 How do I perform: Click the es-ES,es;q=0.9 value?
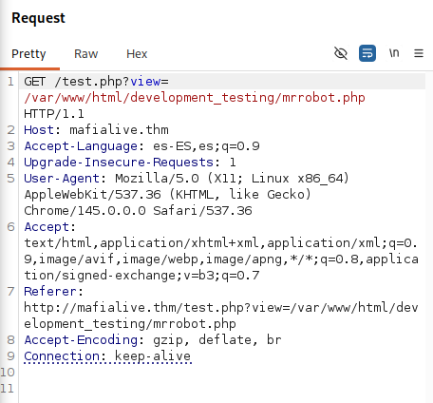tap(206, 146)
